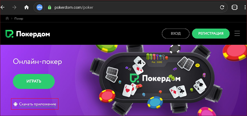Click the breadcrumb home icon
247x116 pixels.
pyautogui.click(x=7, y=18)
